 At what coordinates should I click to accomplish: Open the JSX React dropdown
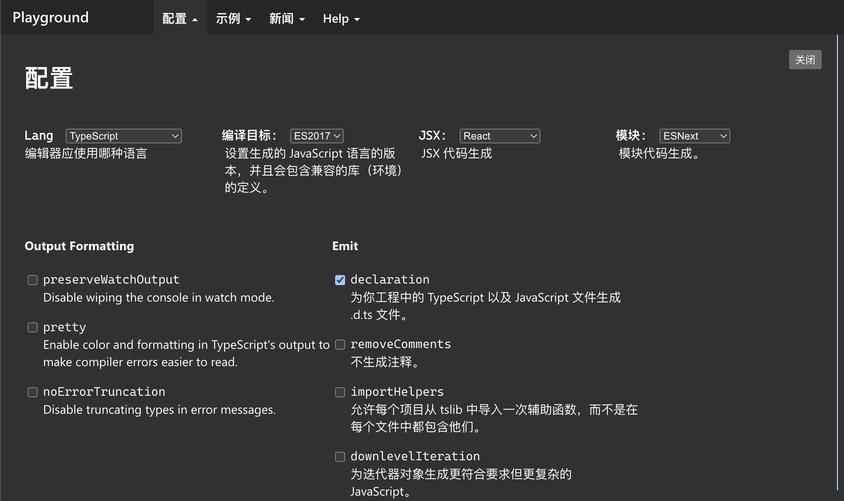click(x=499, y=136)
